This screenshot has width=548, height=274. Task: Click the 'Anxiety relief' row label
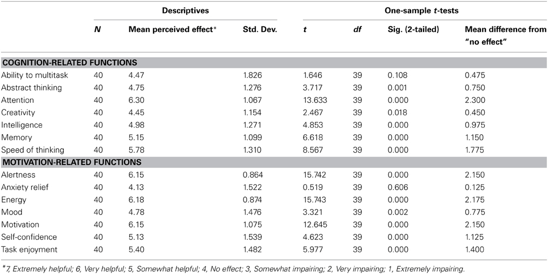pyautogui.click(x=24, y=187)
